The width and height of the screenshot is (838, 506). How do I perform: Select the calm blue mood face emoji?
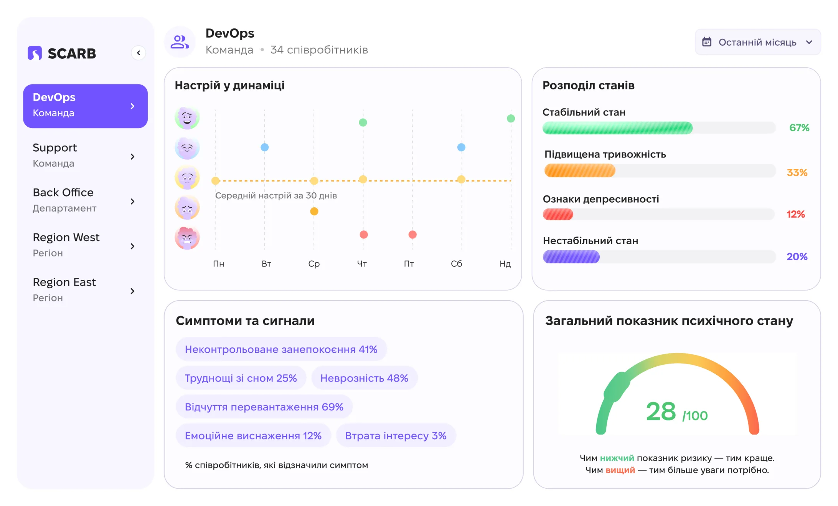click(187, 147)
